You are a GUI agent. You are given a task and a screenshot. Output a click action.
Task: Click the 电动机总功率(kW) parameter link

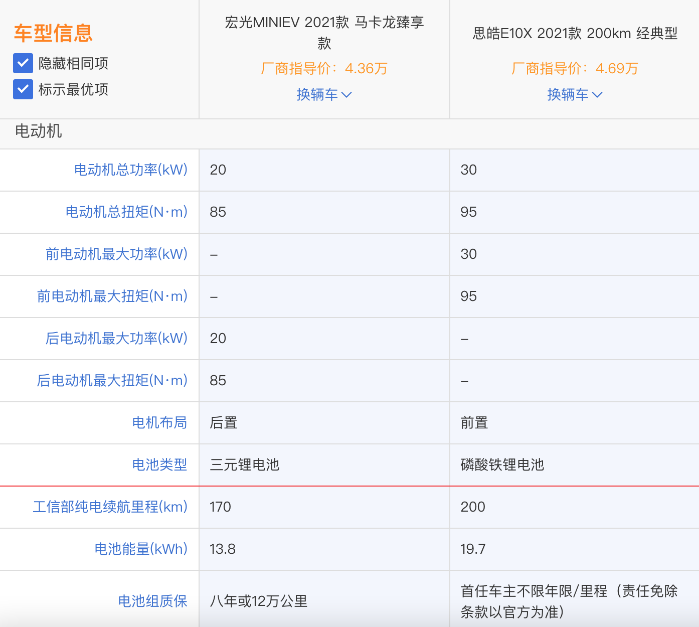coord(131,170)
